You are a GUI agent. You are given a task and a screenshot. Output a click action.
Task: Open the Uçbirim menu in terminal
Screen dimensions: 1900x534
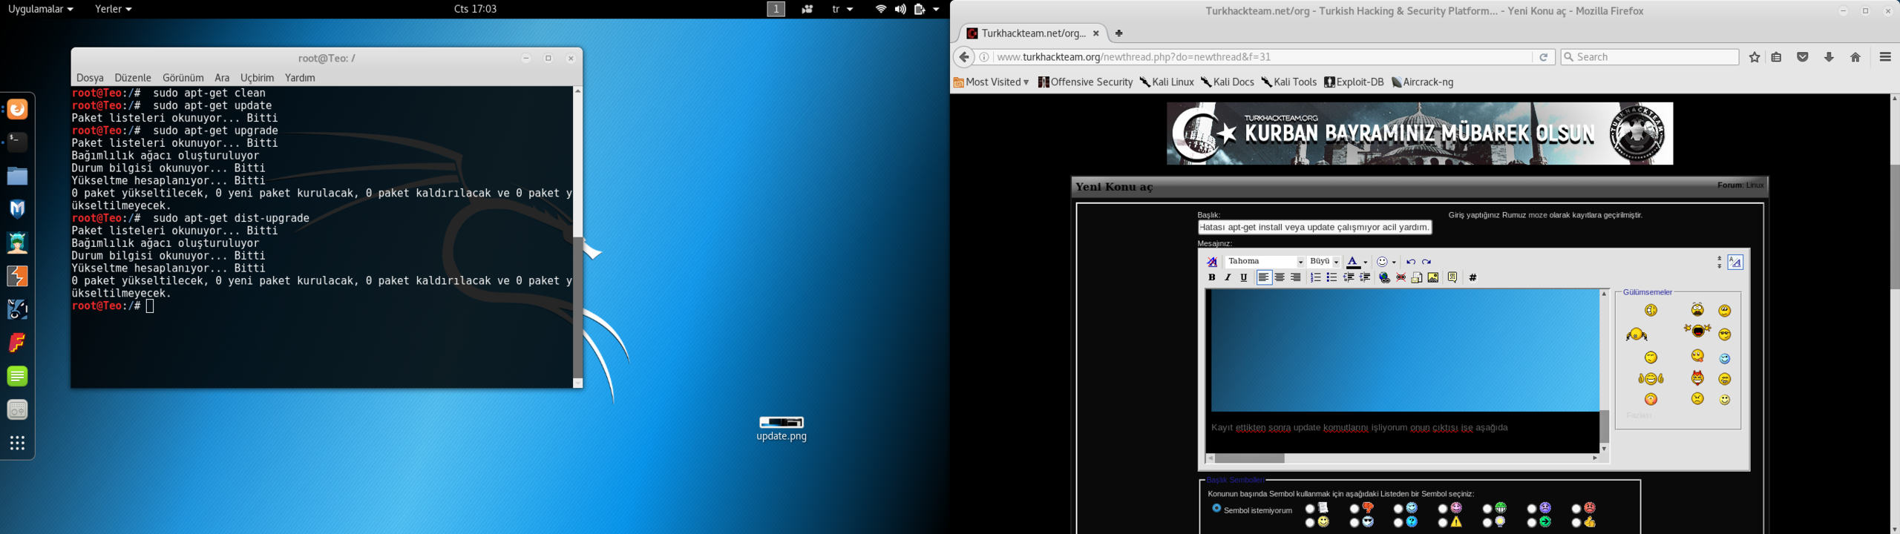click(x=258, y=78)
